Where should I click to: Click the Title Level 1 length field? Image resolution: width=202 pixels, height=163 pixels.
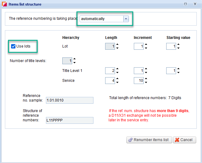point(110,71)
